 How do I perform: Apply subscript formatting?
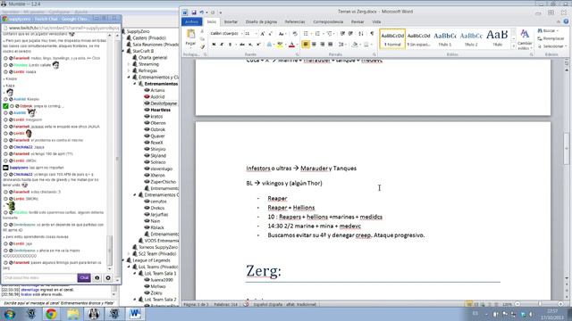(250, 45)
